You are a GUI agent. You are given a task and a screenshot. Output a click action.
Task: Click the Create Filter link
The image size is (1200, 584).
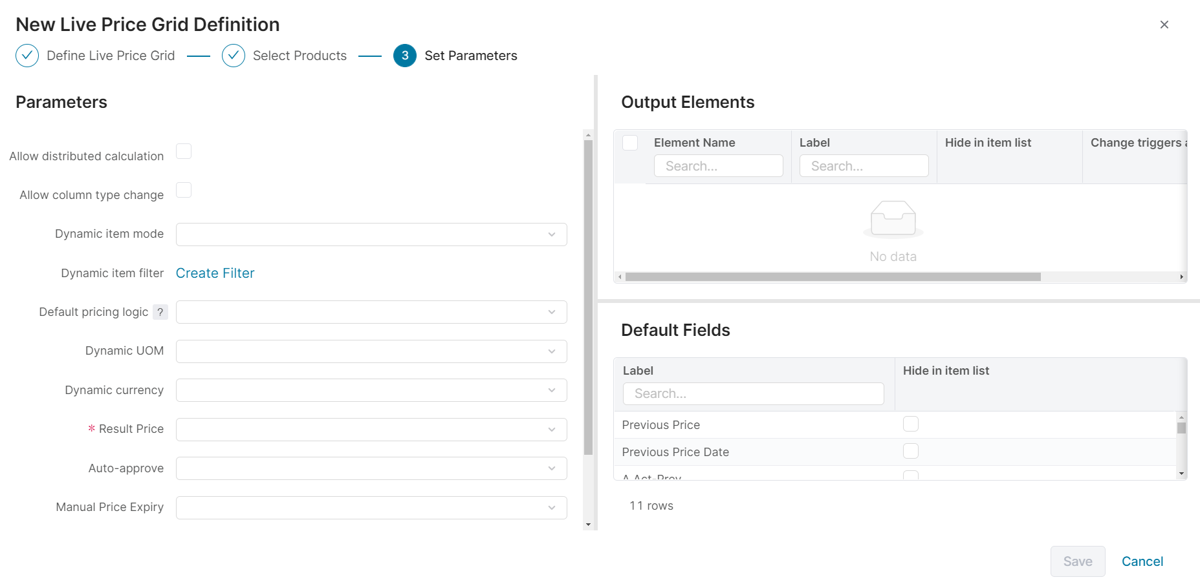pyautogui.click(x=215, y=273)
